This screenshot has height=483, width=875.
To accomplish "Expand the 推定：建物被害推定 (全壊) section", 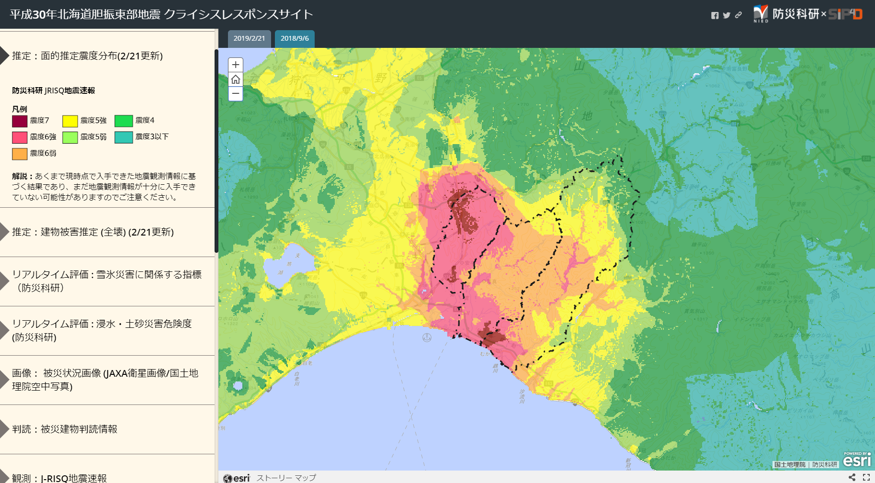I will coord(93,232).
